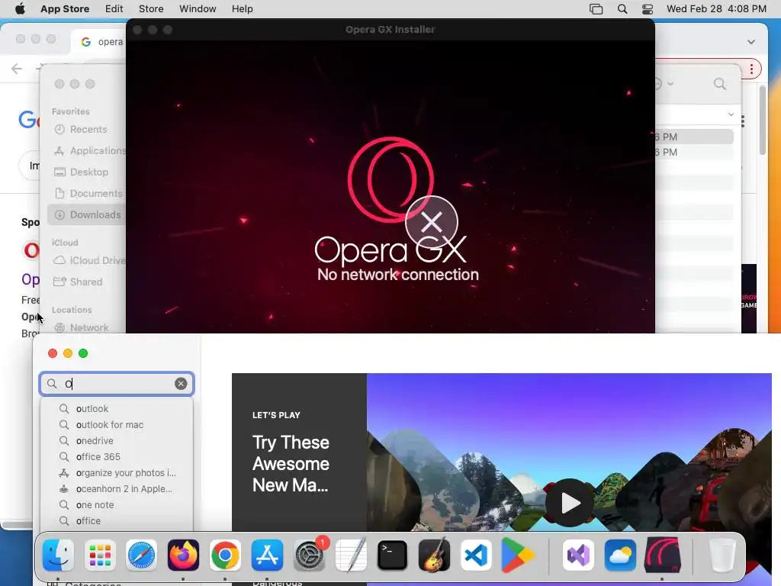Open Chrome three-dot menu
The height and width of the screenshot is (586, 781).
751,69
